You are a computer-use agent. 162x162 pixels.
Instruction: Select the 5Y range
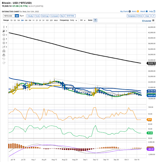43,20
